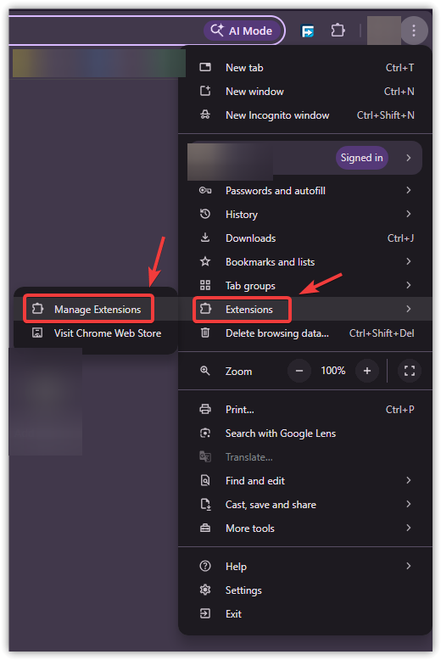
Task: Enter fullscreen with the square brackets button
Action: coord(410,371)
